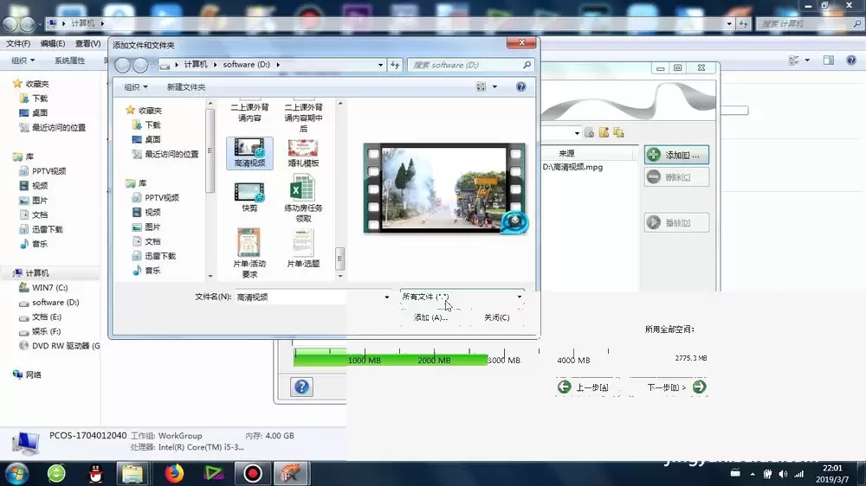Image resolution: width=866 pixels, height=486 pixels.
Task: Select 最近访问的位置 in dialog tree
Action: click(165, 154)
